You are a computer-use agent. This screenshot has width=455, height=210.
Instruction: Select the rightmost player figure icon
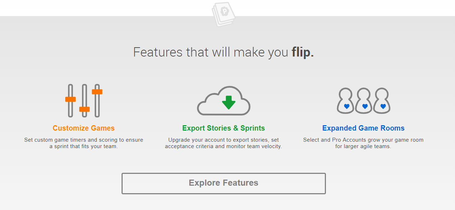pos(382,101)
